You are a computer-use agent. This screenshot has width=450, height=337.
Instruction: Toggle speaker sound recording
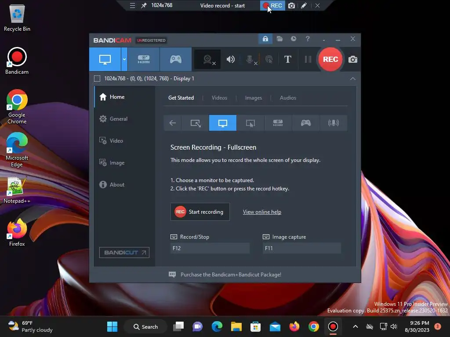(230, 59)
